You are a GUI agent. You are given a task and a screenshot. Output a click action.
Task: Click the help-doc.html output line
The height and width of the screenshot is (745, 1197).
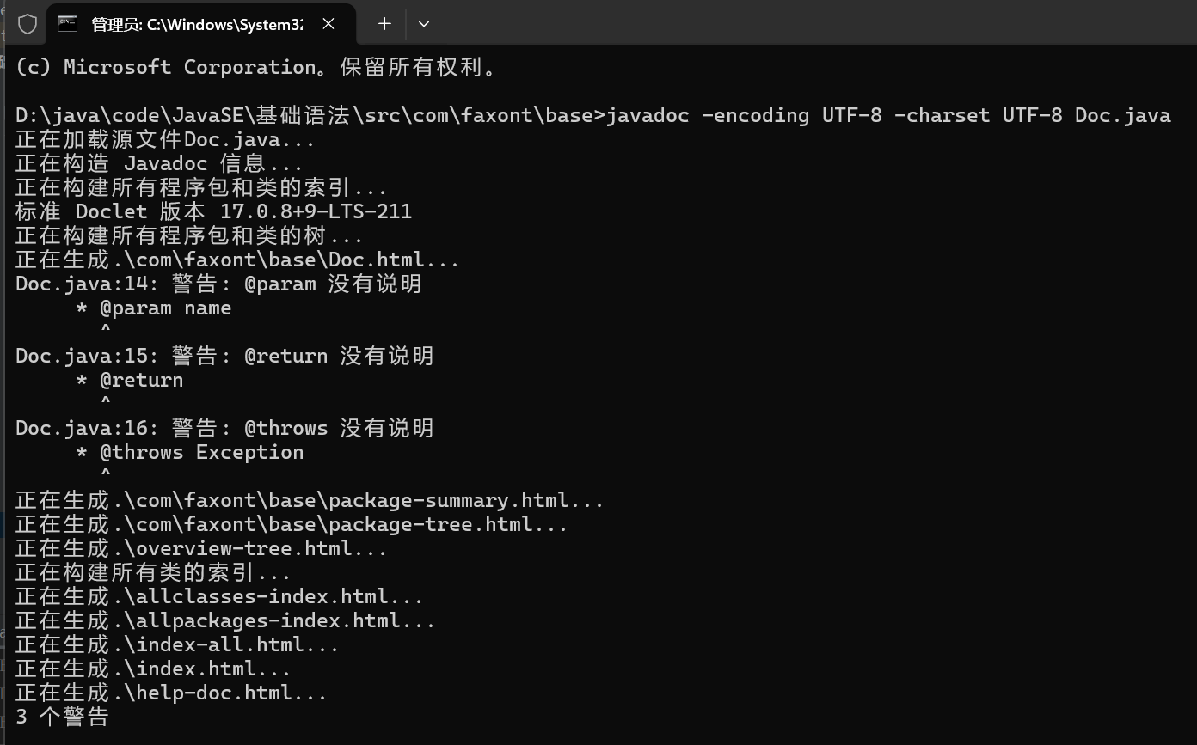point(171,693)
